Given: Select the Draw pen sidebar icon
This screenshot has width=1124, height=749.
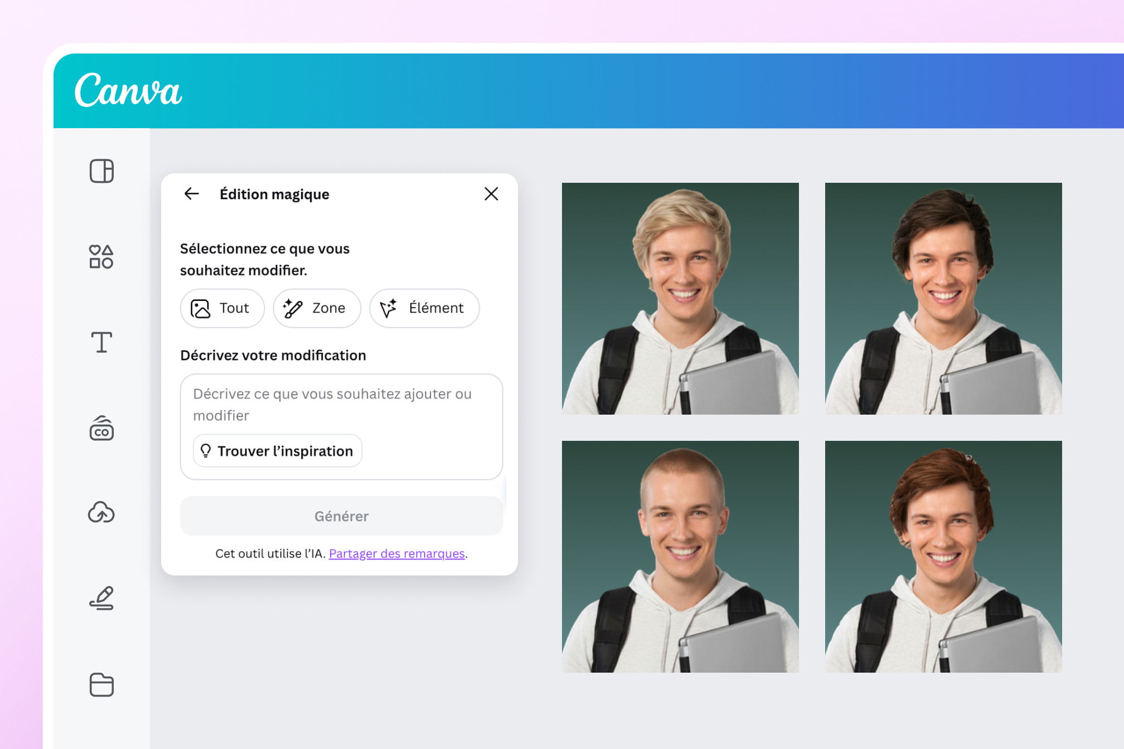Looking at the screenshot, I should coord(101,598).
